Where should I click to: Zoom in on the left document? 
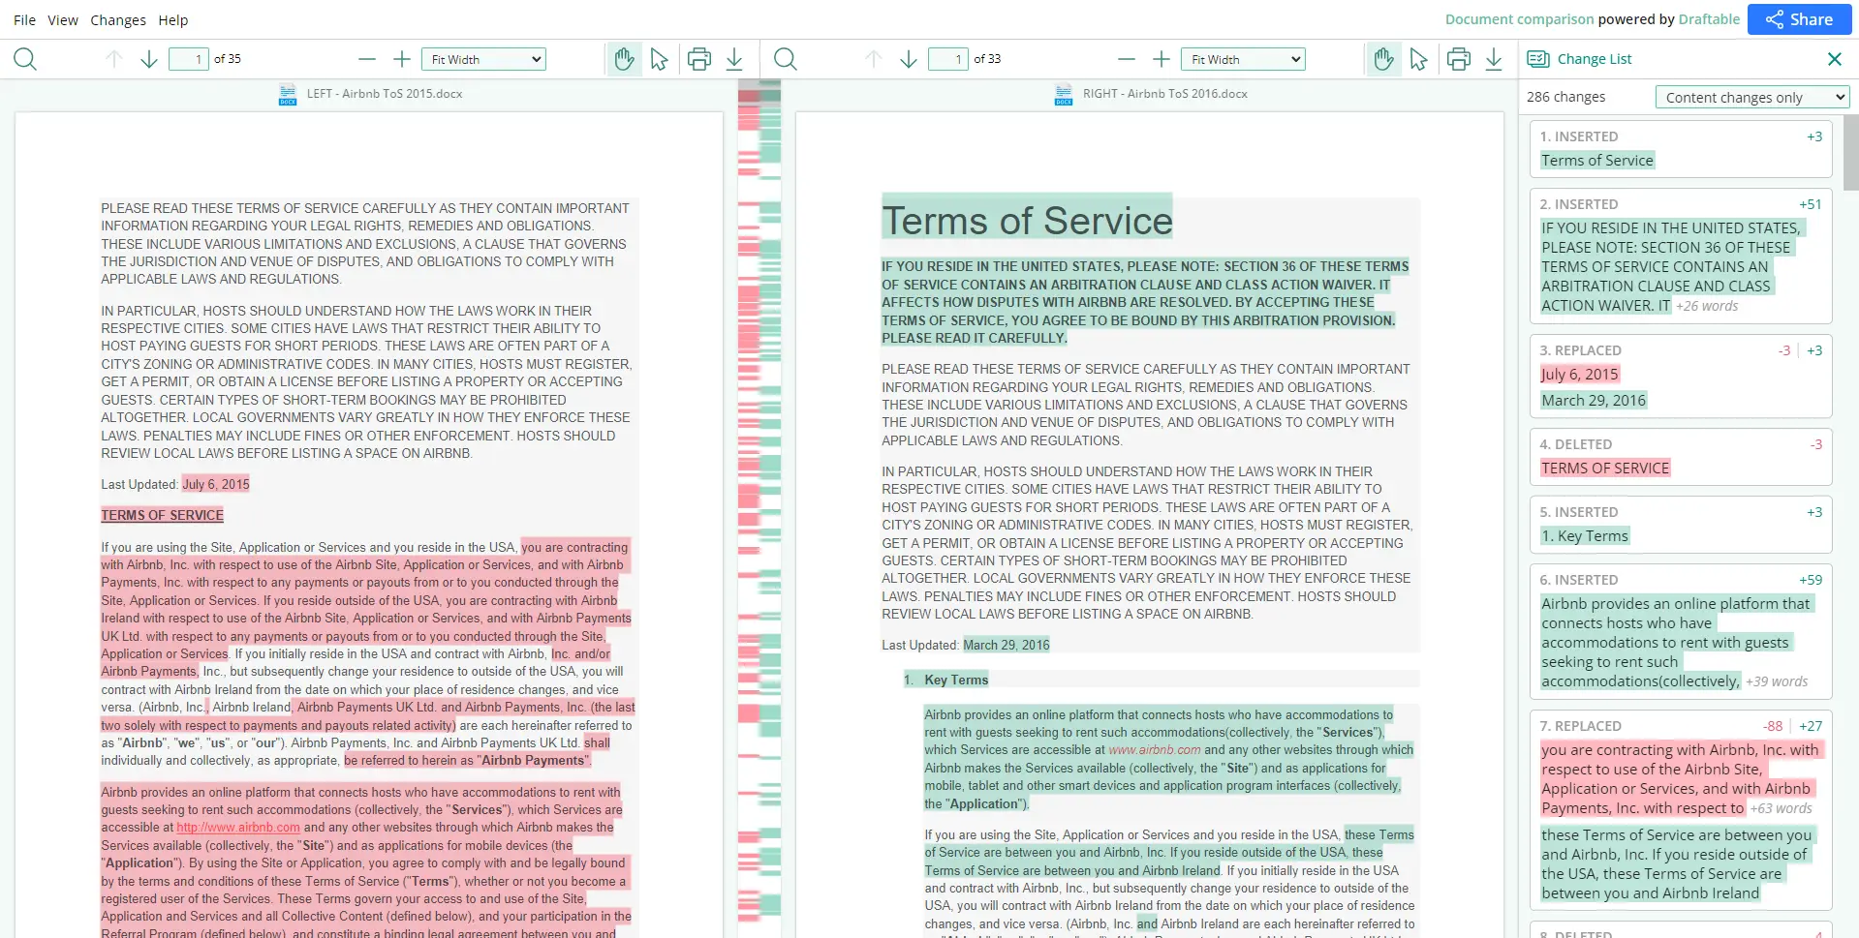point(402,59)
